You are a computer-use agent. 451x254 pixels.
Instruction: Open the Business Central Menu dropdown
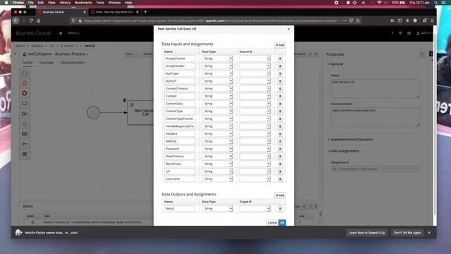[x=73, y=33]
